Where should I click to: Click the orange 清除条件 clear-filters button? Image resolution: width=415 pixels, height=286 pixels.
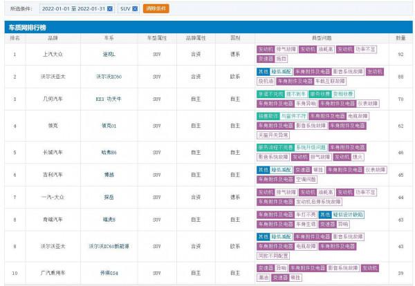click(156, 9)
